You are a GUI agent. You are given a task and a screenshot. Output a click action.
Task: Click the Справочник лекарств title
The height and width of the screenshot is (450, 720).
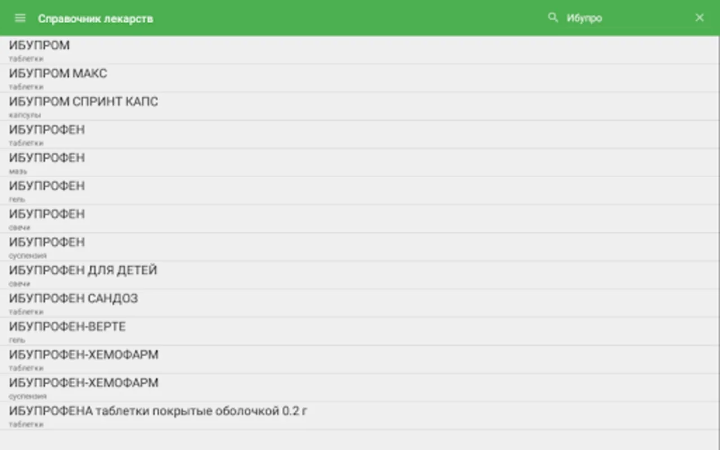[x=96, y=19]
